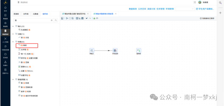Collapse the 转换(40) folder
This screenshot has height=106, width=224.
13,42
